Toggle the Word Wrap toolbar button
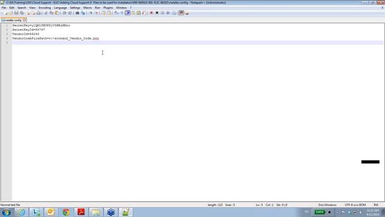 pos(116,13)
